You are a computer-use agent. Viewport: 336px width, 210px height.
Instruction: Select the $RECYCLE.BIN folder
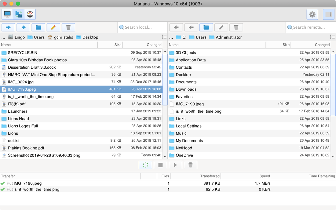click(82, 53)
